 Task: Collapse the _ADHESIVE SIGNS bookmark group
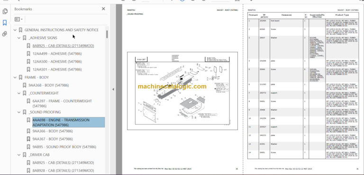(x=19, y=38)
